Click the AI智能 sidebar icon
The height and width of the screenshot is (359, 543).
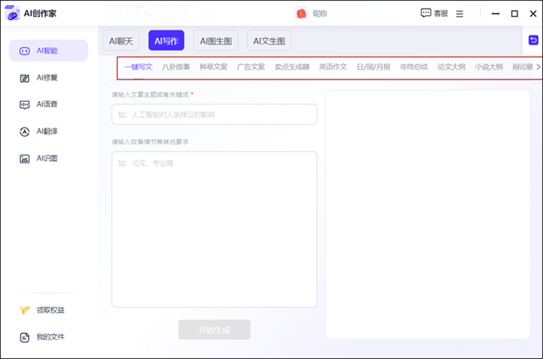tap(24, 51)
